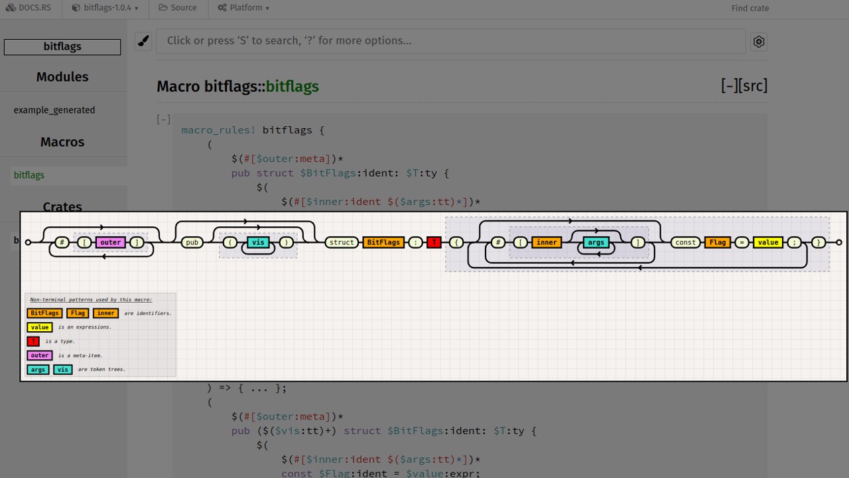Click the bitflags crate box in sidebar

(x=62, y=46)
